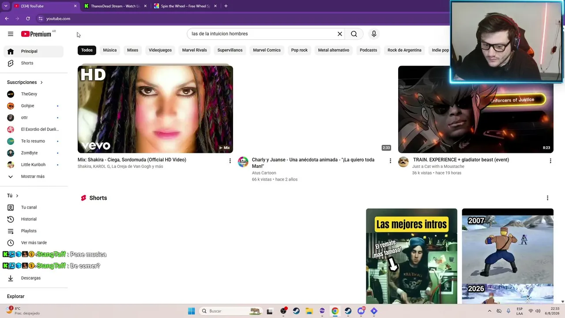The height and width of the screenshot is (318, 565).
Task: View site information icon in address bar
Action: coord(40,19)
